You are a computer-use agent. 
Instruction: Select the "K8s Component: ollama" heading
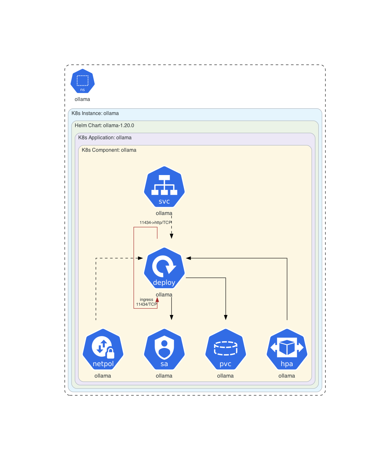click(109, 150)
